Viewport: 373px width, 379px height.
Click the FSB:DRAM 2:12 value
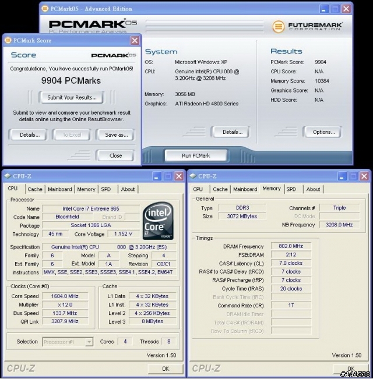291,254
